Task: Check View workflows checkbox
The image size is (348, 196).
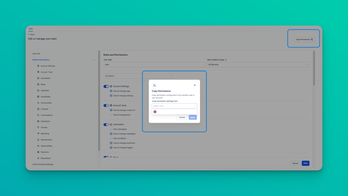Action: click(111, 138)
